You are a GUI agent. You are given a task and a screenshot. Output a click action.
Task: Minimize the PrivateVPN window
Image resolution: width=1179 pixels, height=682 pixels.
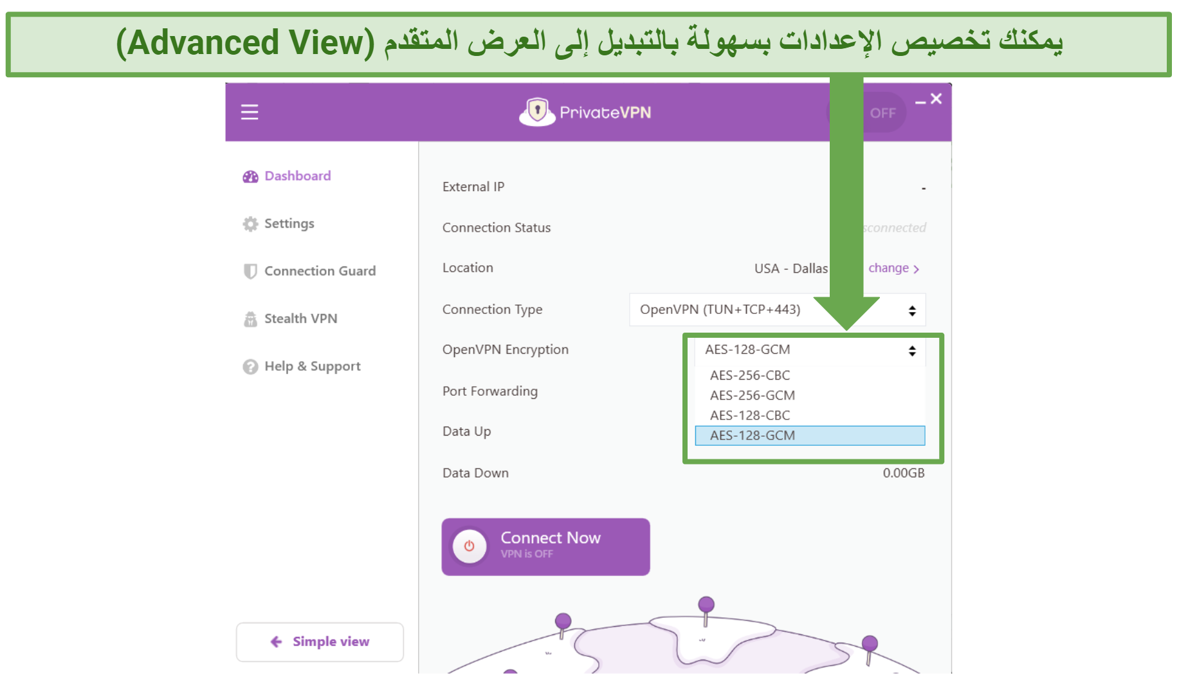920,101
